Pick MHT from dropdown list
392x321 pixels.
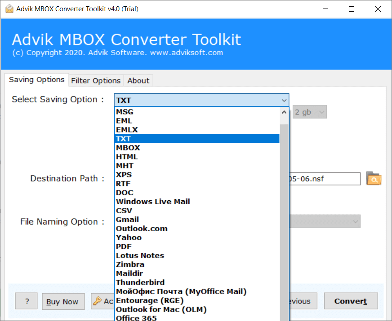(197, 166)
